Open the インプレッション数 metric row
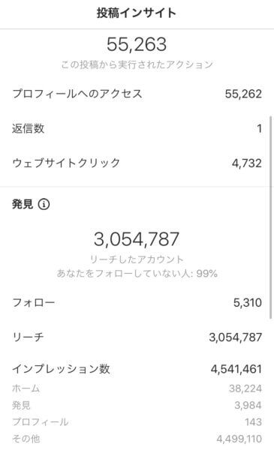Image resolution: width=274 pixels, height=450 pixels. (137, 369)
